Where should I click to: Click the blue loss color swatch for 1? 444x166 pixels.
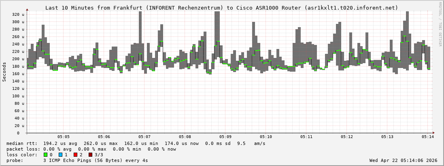pos(60,155)
